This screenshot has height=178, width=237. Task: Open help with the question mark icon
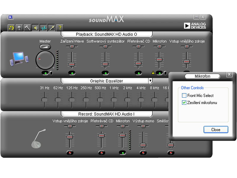click(x=60, y=28)
